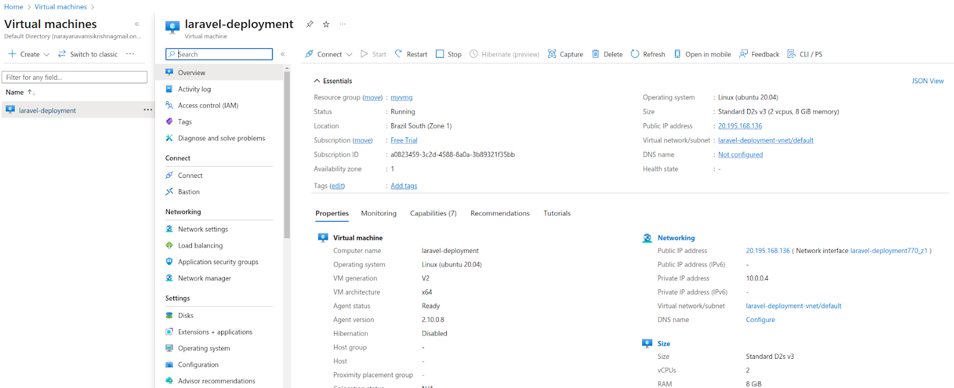The image size is (954, 388).
Task: Open Network manager
Action: pyautogui.click(x=205, y=278)
